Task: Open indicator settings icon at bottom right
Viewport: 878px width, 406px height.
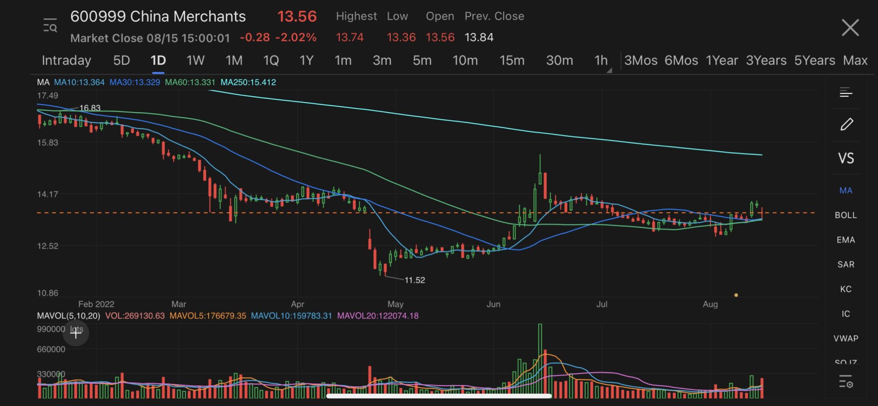Action: tap(846, 381)
